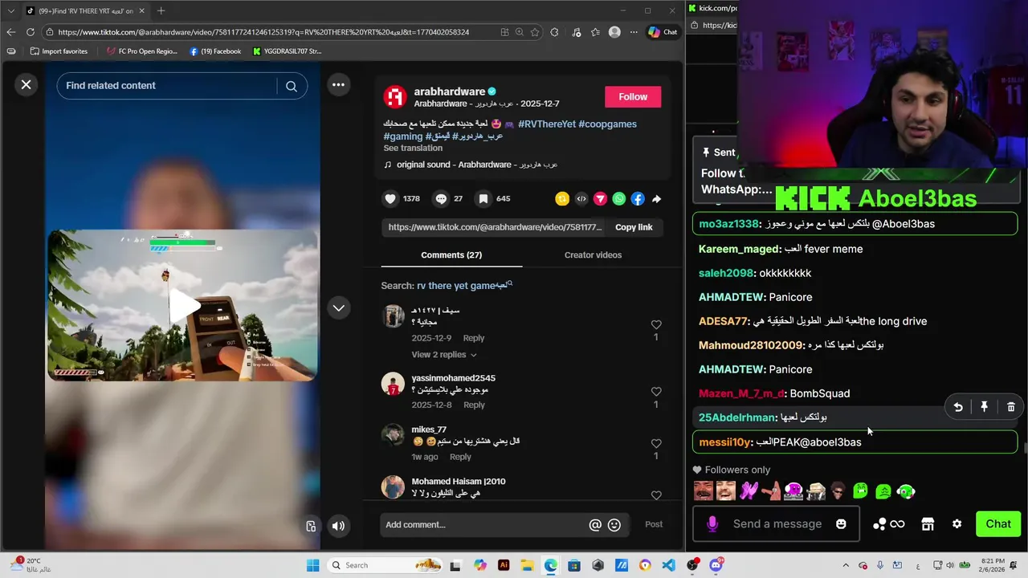This screenshot has height=578, width=1028.
Task: Open a new browser tab
Action: (161, 10)
